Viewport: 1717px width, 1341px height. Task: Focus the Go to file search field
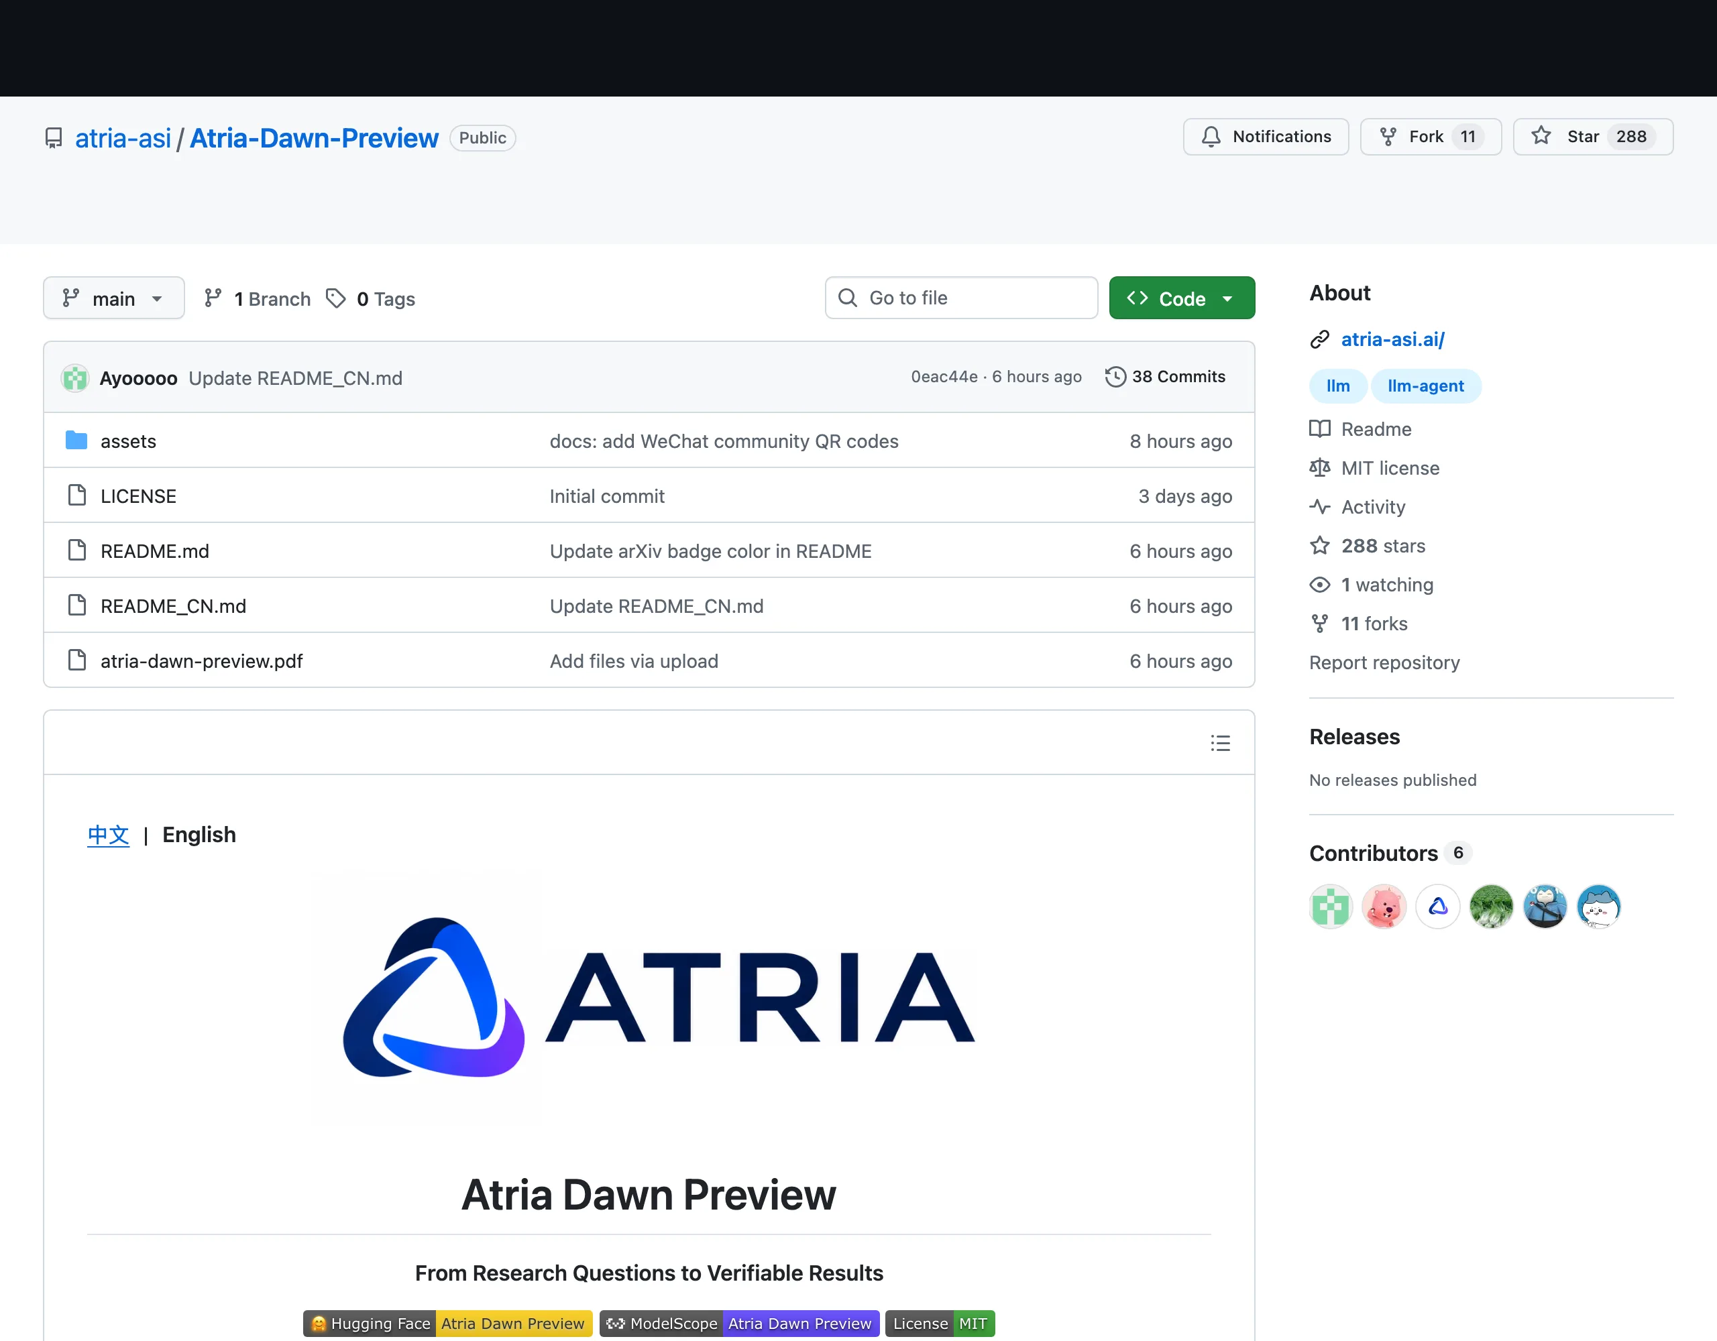tap(960, 298)
